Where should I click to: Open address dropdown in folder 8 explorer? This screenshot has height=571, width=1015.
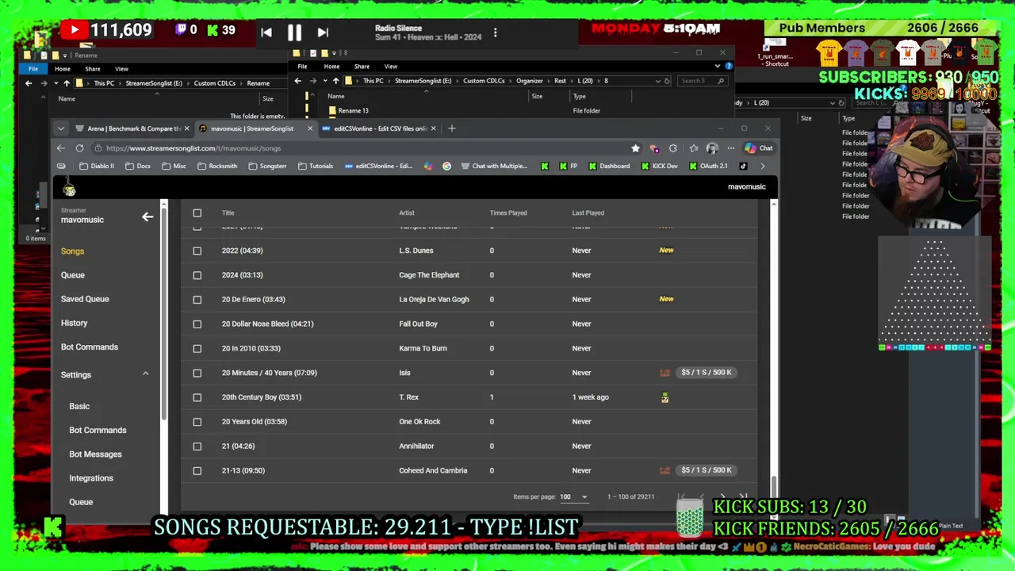click(657, 81)
